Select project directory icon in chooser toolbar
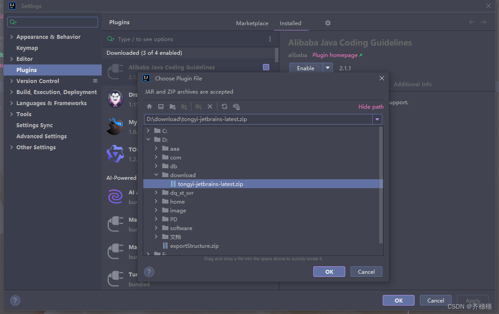 (x=172, y=106)
